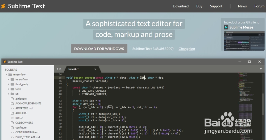This screenshot has width=266, height=140.
Task: Select the tools folder label
Action: point(18,89)
